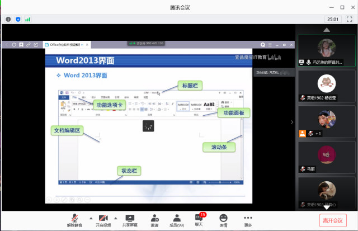Click the blue security shield icon
Screen dimensions: 358x231
(x=18, y=19)
